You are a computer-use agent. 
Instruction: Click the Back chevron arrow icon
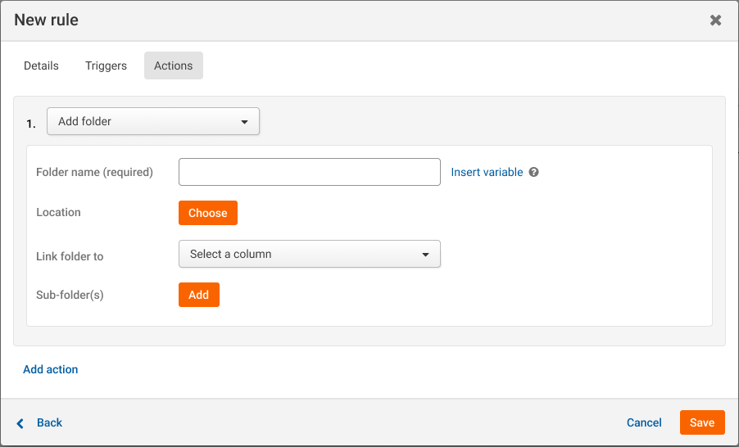tap(20, 423)
